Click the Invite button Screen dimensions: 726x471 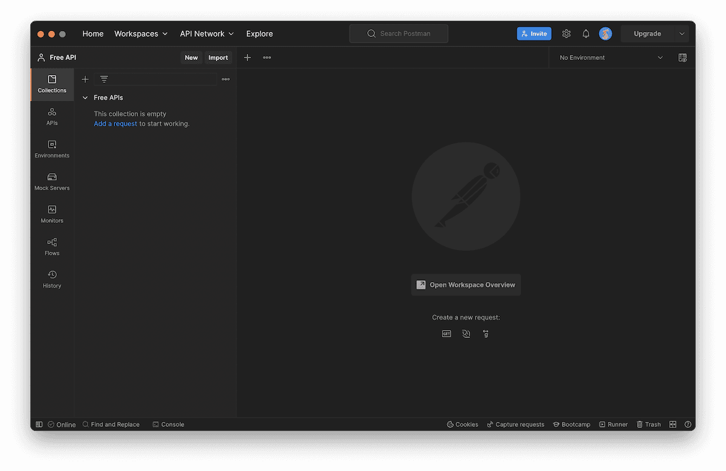pos(534,34)
